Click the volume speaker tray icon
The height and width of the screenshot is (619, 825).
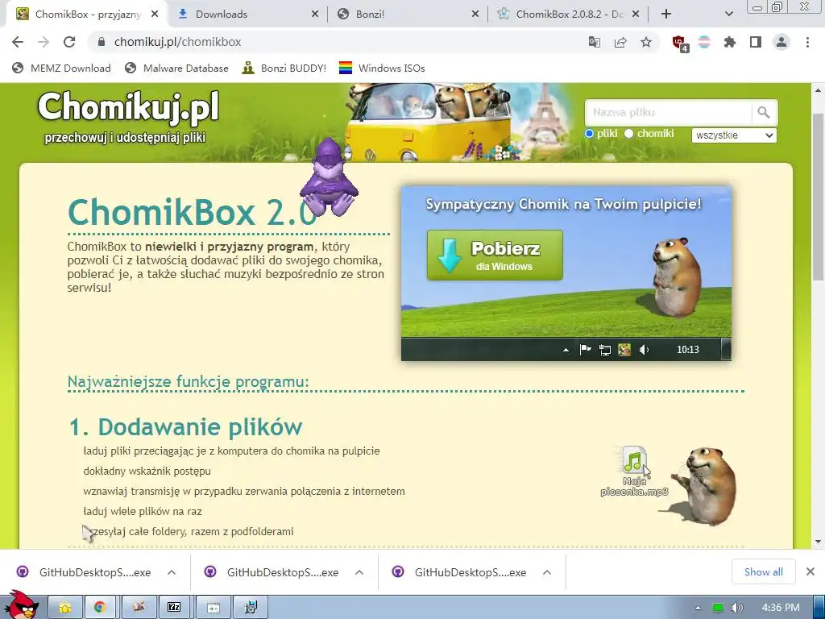pyautogui.click(x=737, y=608)
